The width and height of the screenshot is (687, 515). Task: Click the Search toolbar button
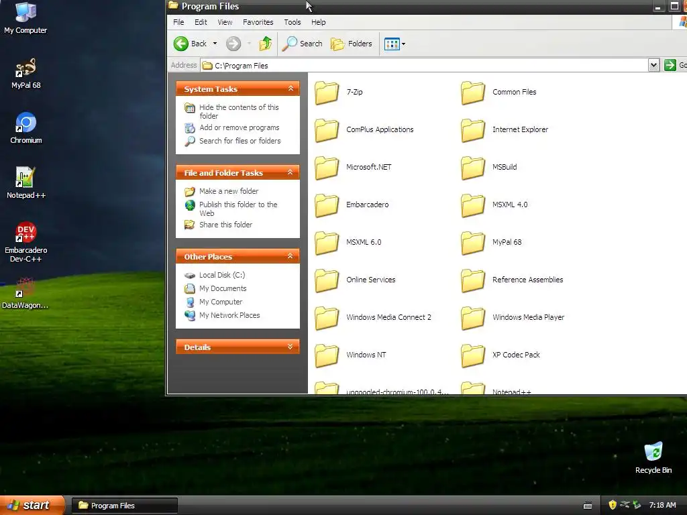302,44
